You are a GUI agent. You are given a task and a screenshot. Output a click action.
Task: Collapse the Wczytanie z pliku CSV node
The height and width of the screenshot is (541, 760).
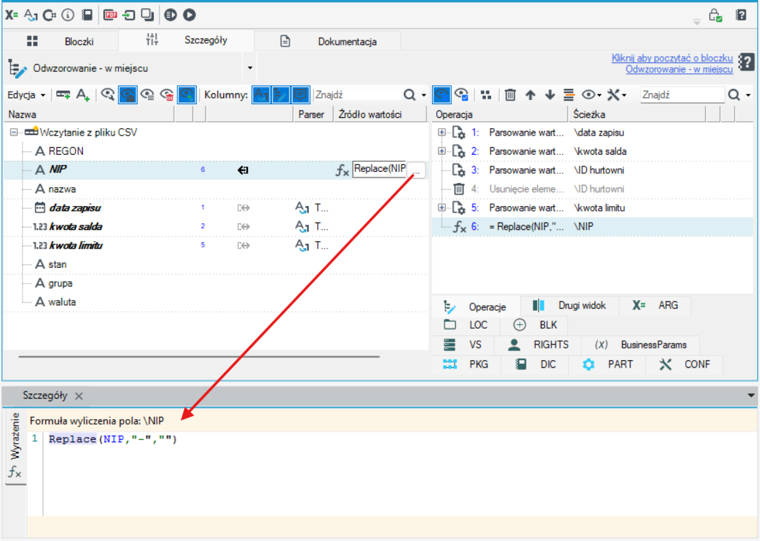coord(14,132)
